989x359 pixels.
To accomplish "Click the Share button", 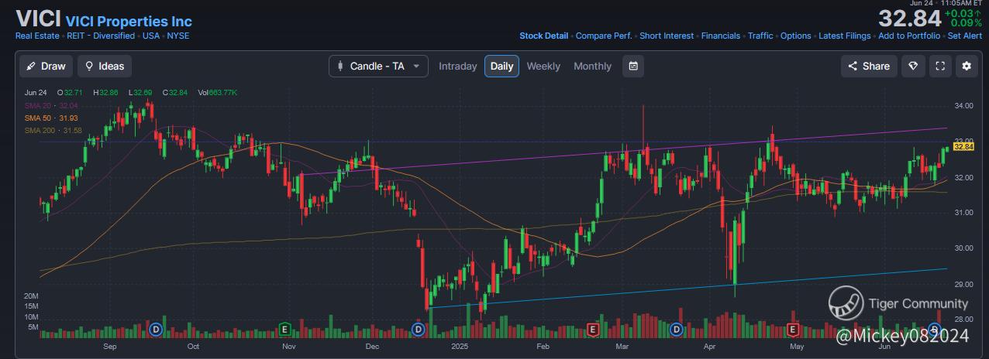I will coord(869,66).
